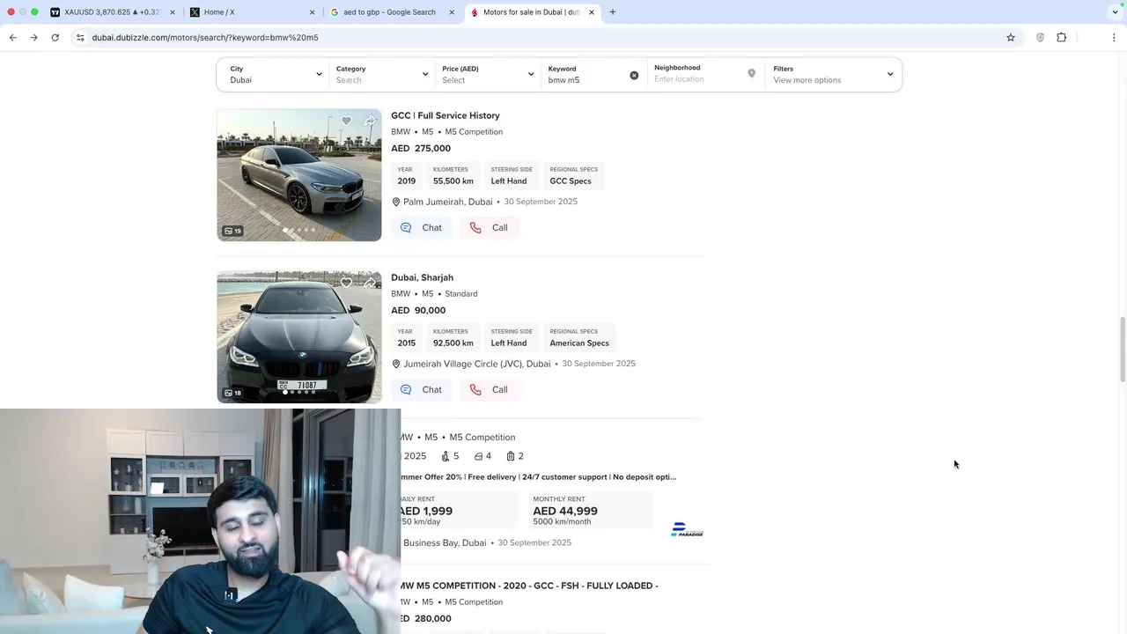Share the Dubai, Sharjah listing
1127x634 pixels.
point(370,283)
